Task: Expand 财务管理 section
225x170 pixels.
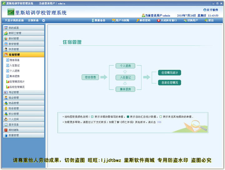Action: 24,108
